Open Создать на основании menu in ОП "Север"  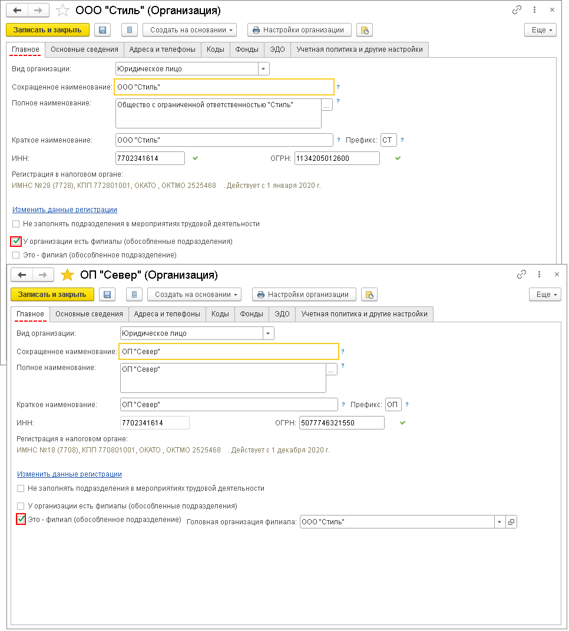tap(194, 295)
